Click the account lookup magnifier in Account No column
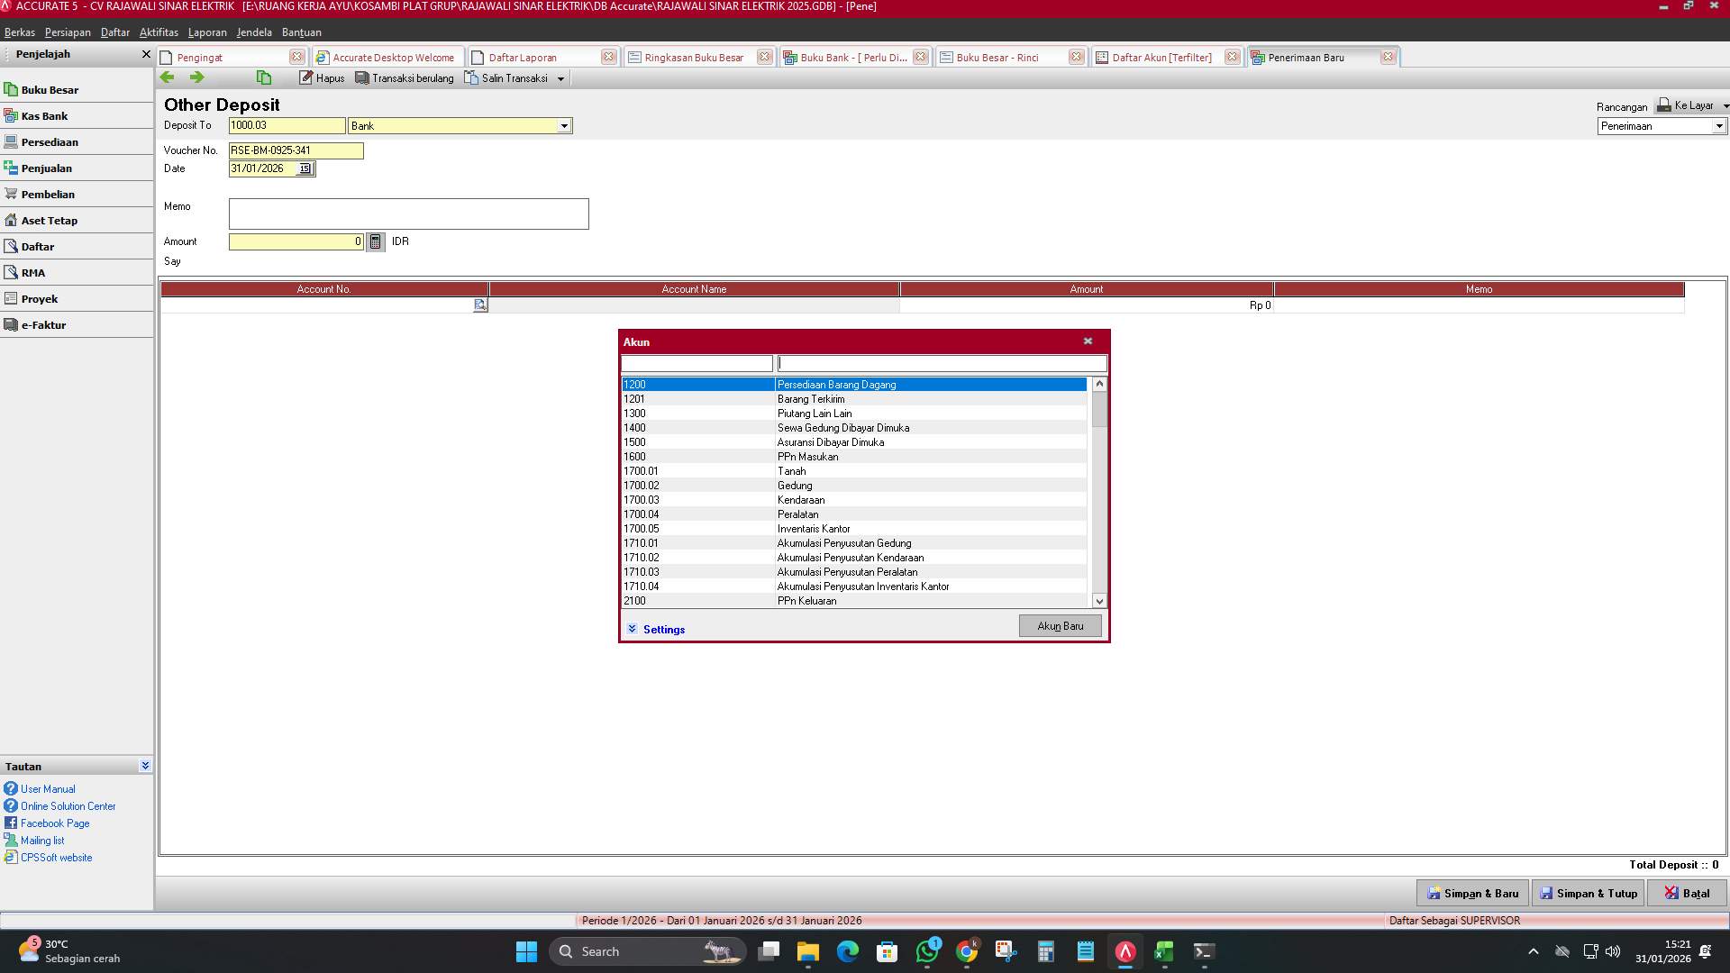The height and width of the screenshot is (973, 1730). pyautogui.click(x=480, y=305)
